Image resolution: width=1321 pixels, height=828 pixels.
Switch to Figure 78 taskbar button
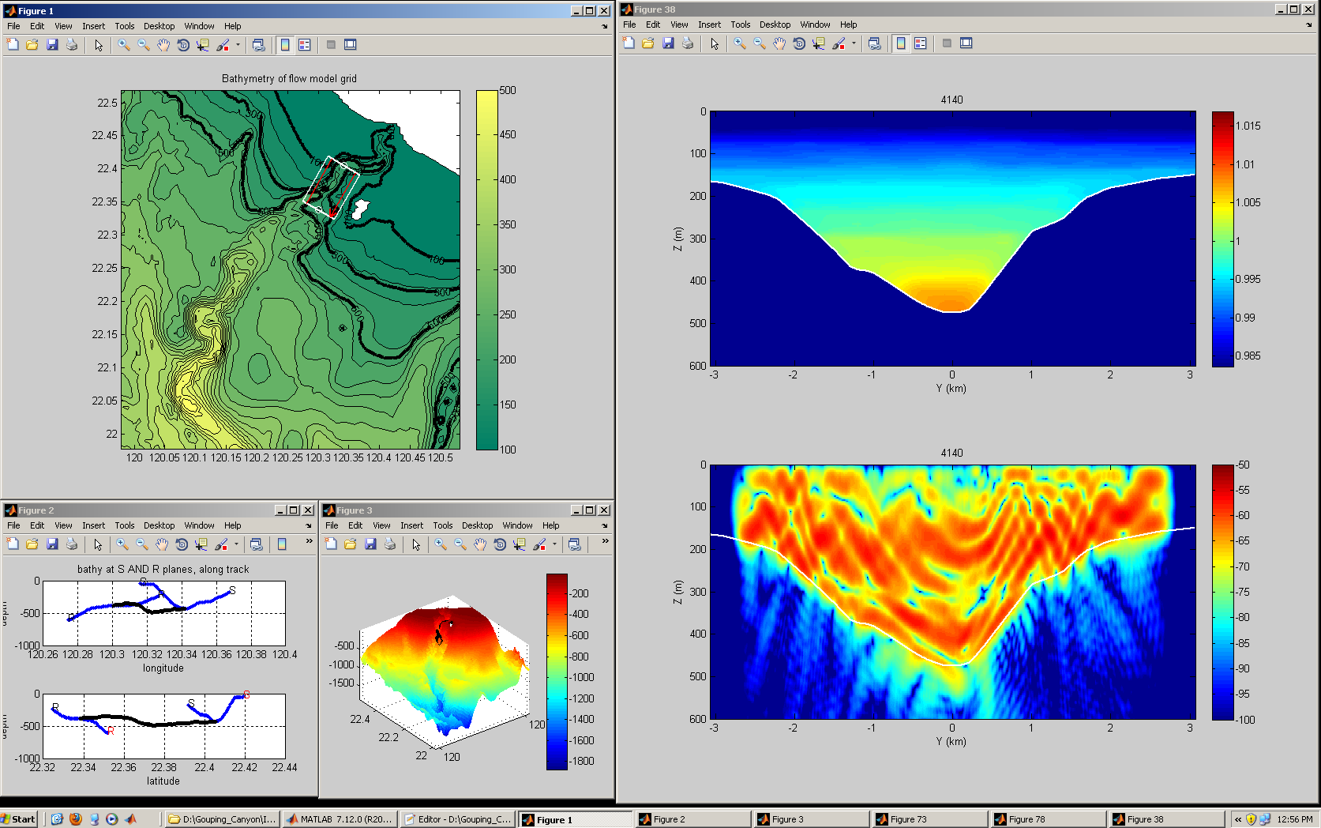[x=1047, y=819]
